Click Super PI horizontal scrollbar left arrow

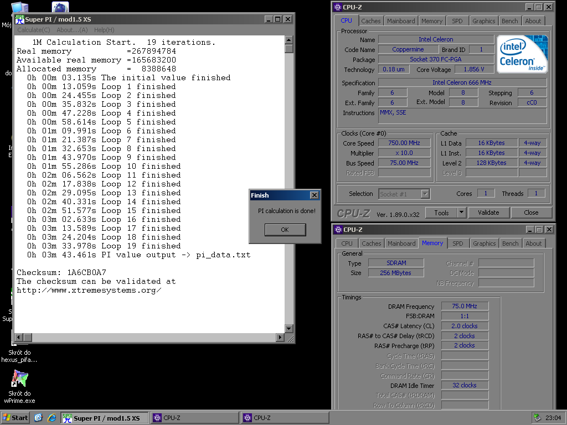19,337
